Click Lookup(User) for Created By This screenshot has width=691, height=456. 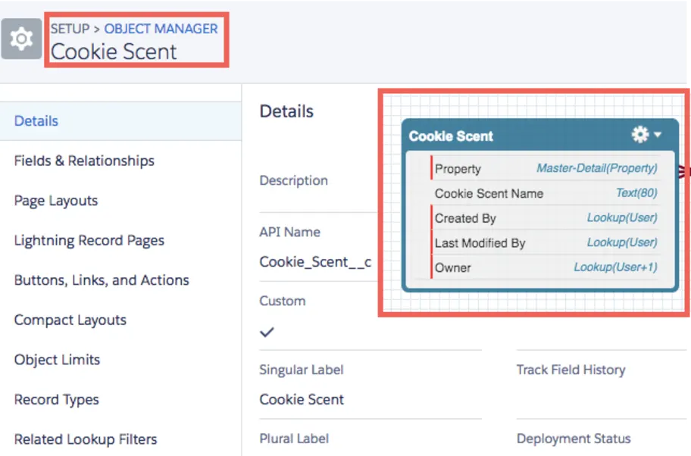[x=622, y=217]
